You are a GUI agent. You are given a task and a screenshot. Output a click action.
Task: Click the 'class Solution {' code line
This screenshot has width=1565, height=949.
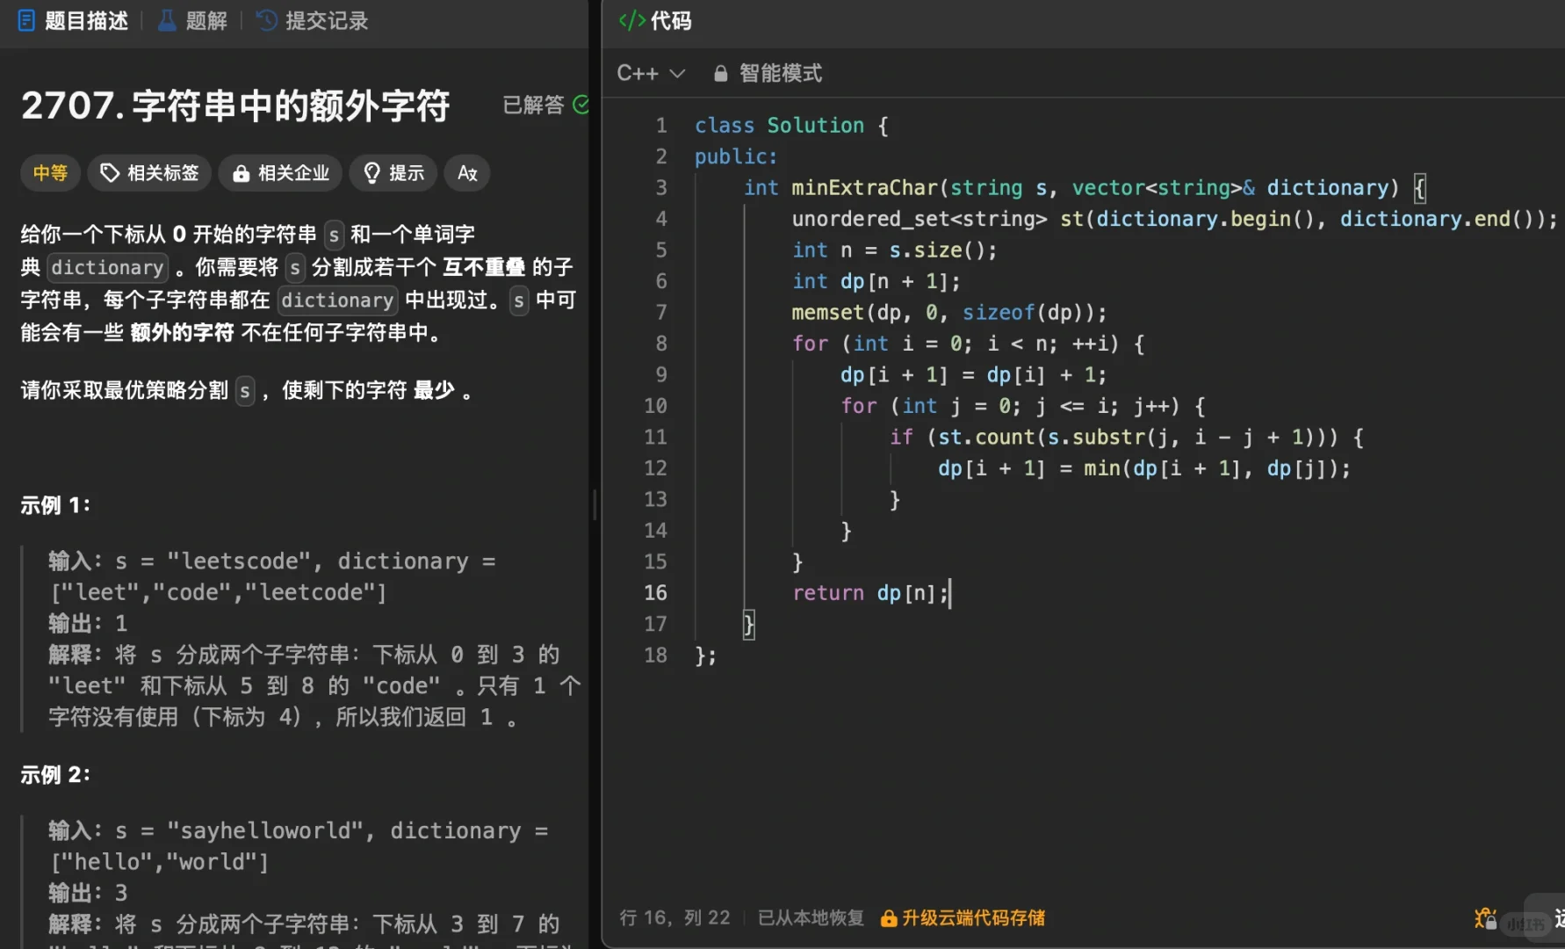(x=791, y=126)
